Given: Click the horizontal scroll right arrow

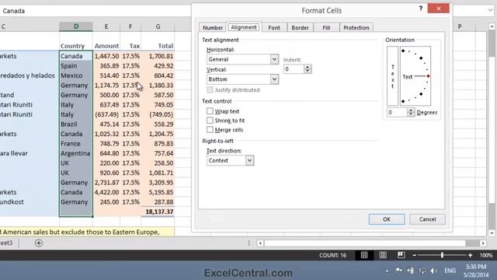Looking at the screenshot, I should [x=483, y=243].
